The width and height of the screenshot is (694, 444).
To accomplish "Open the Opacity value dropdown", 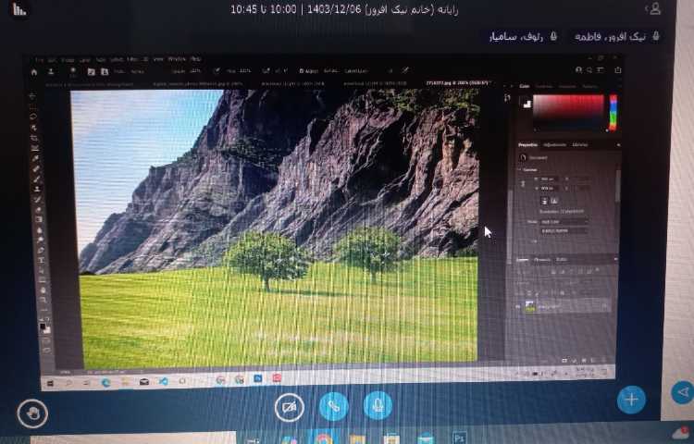I will [195, 71].
